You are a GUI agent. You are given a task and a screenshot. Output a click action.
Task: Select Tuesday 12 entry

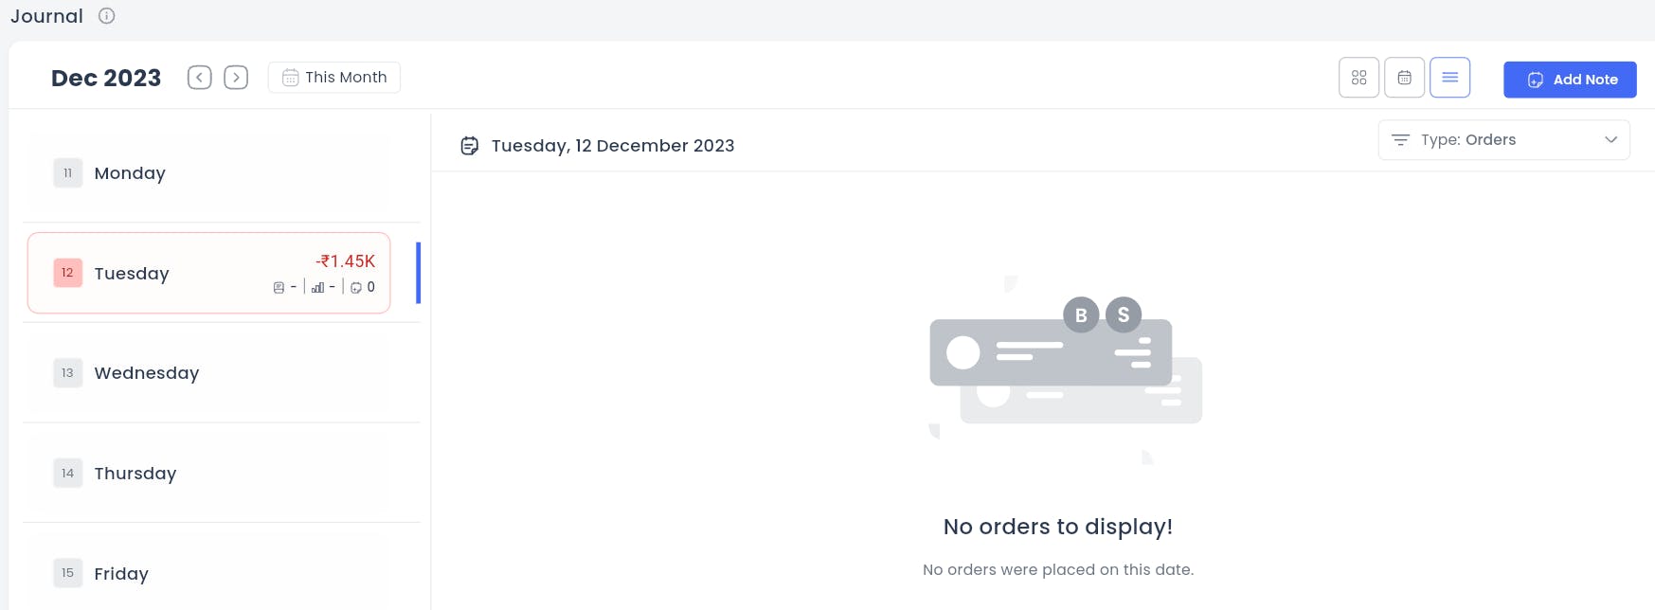point(209,273)
